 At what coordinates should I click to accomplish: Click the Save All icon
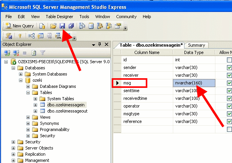(71, 26)
